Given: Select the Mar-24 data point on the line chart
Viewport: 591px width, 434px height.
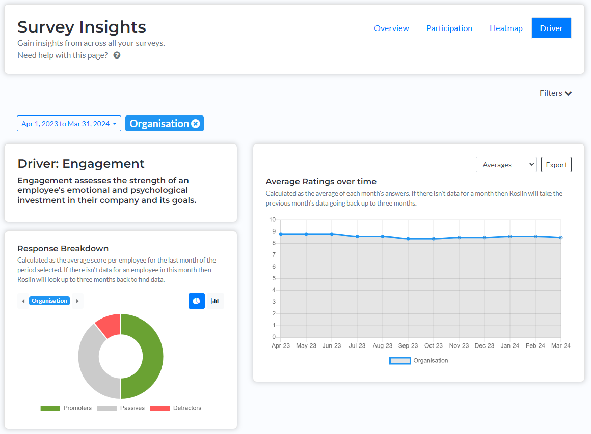Looking at the screenshot, I should pos(561,237).
